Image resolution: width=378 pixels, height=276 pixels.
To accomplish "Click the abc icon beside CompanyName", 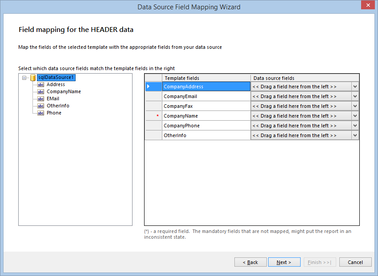I will coord(40,91).
